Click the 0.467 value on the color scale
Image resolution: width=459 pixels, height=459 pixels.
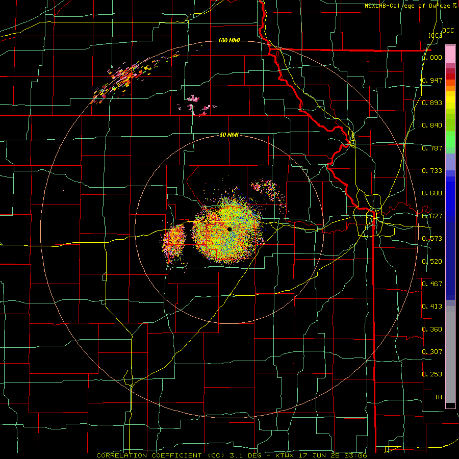click(432, 284)
